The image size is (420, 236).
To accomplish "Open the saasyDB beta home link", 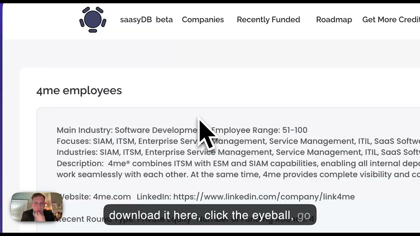I will pyautogui.click(x=146, y=20).
